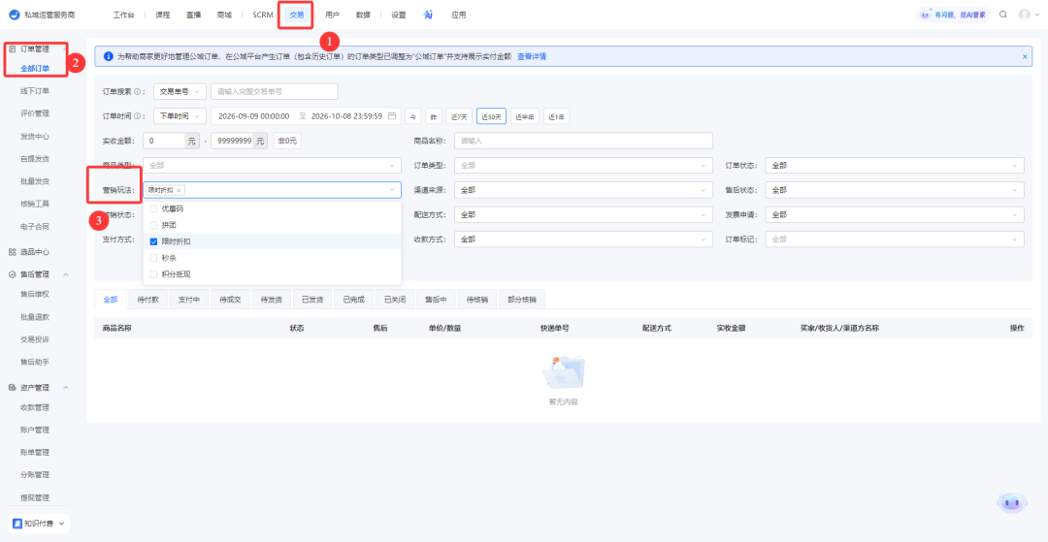Open the calendar icon in date range
Screen dimensions: 1048x542
pos(392,116)
